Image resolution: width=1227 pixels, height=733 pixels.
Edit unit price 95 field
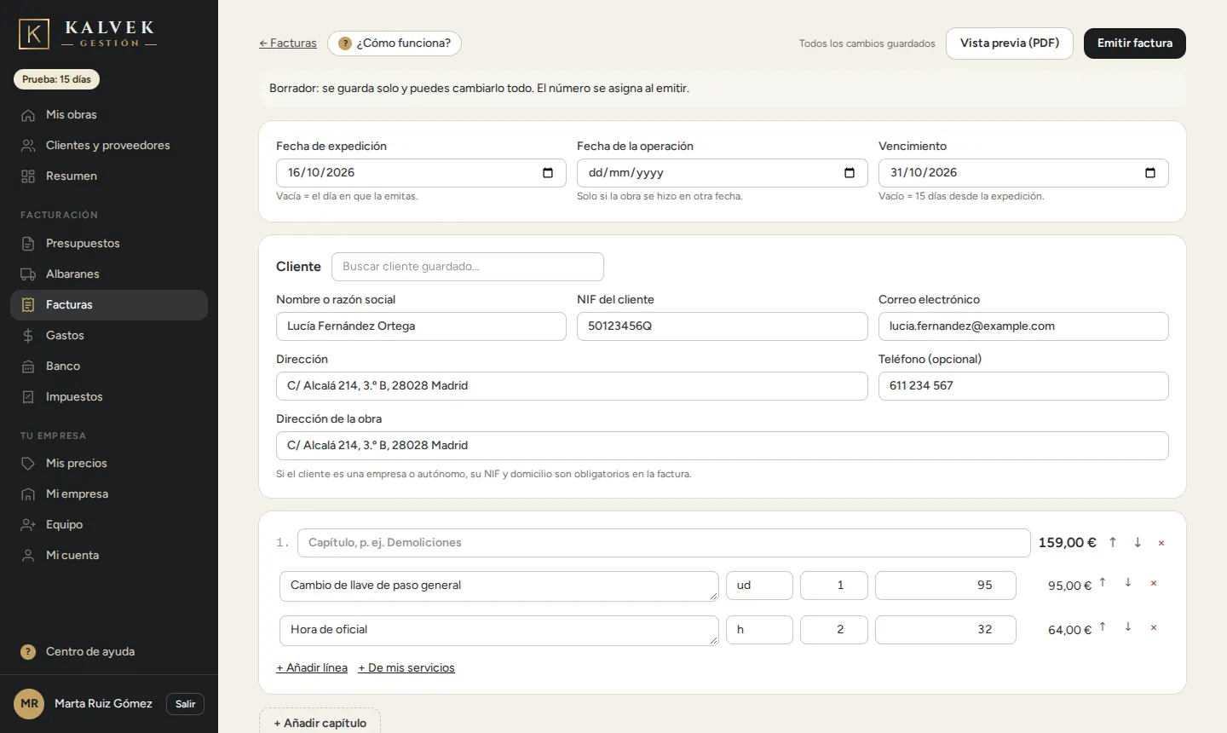point(946,586)
